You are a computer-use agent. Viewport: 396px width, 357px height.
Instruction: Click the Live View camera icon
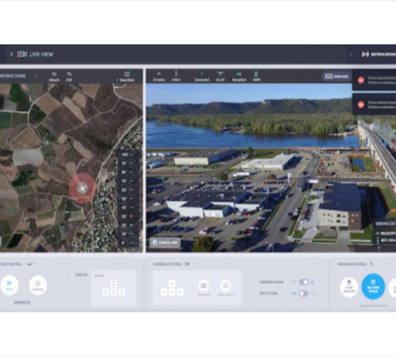click(22, 54)
